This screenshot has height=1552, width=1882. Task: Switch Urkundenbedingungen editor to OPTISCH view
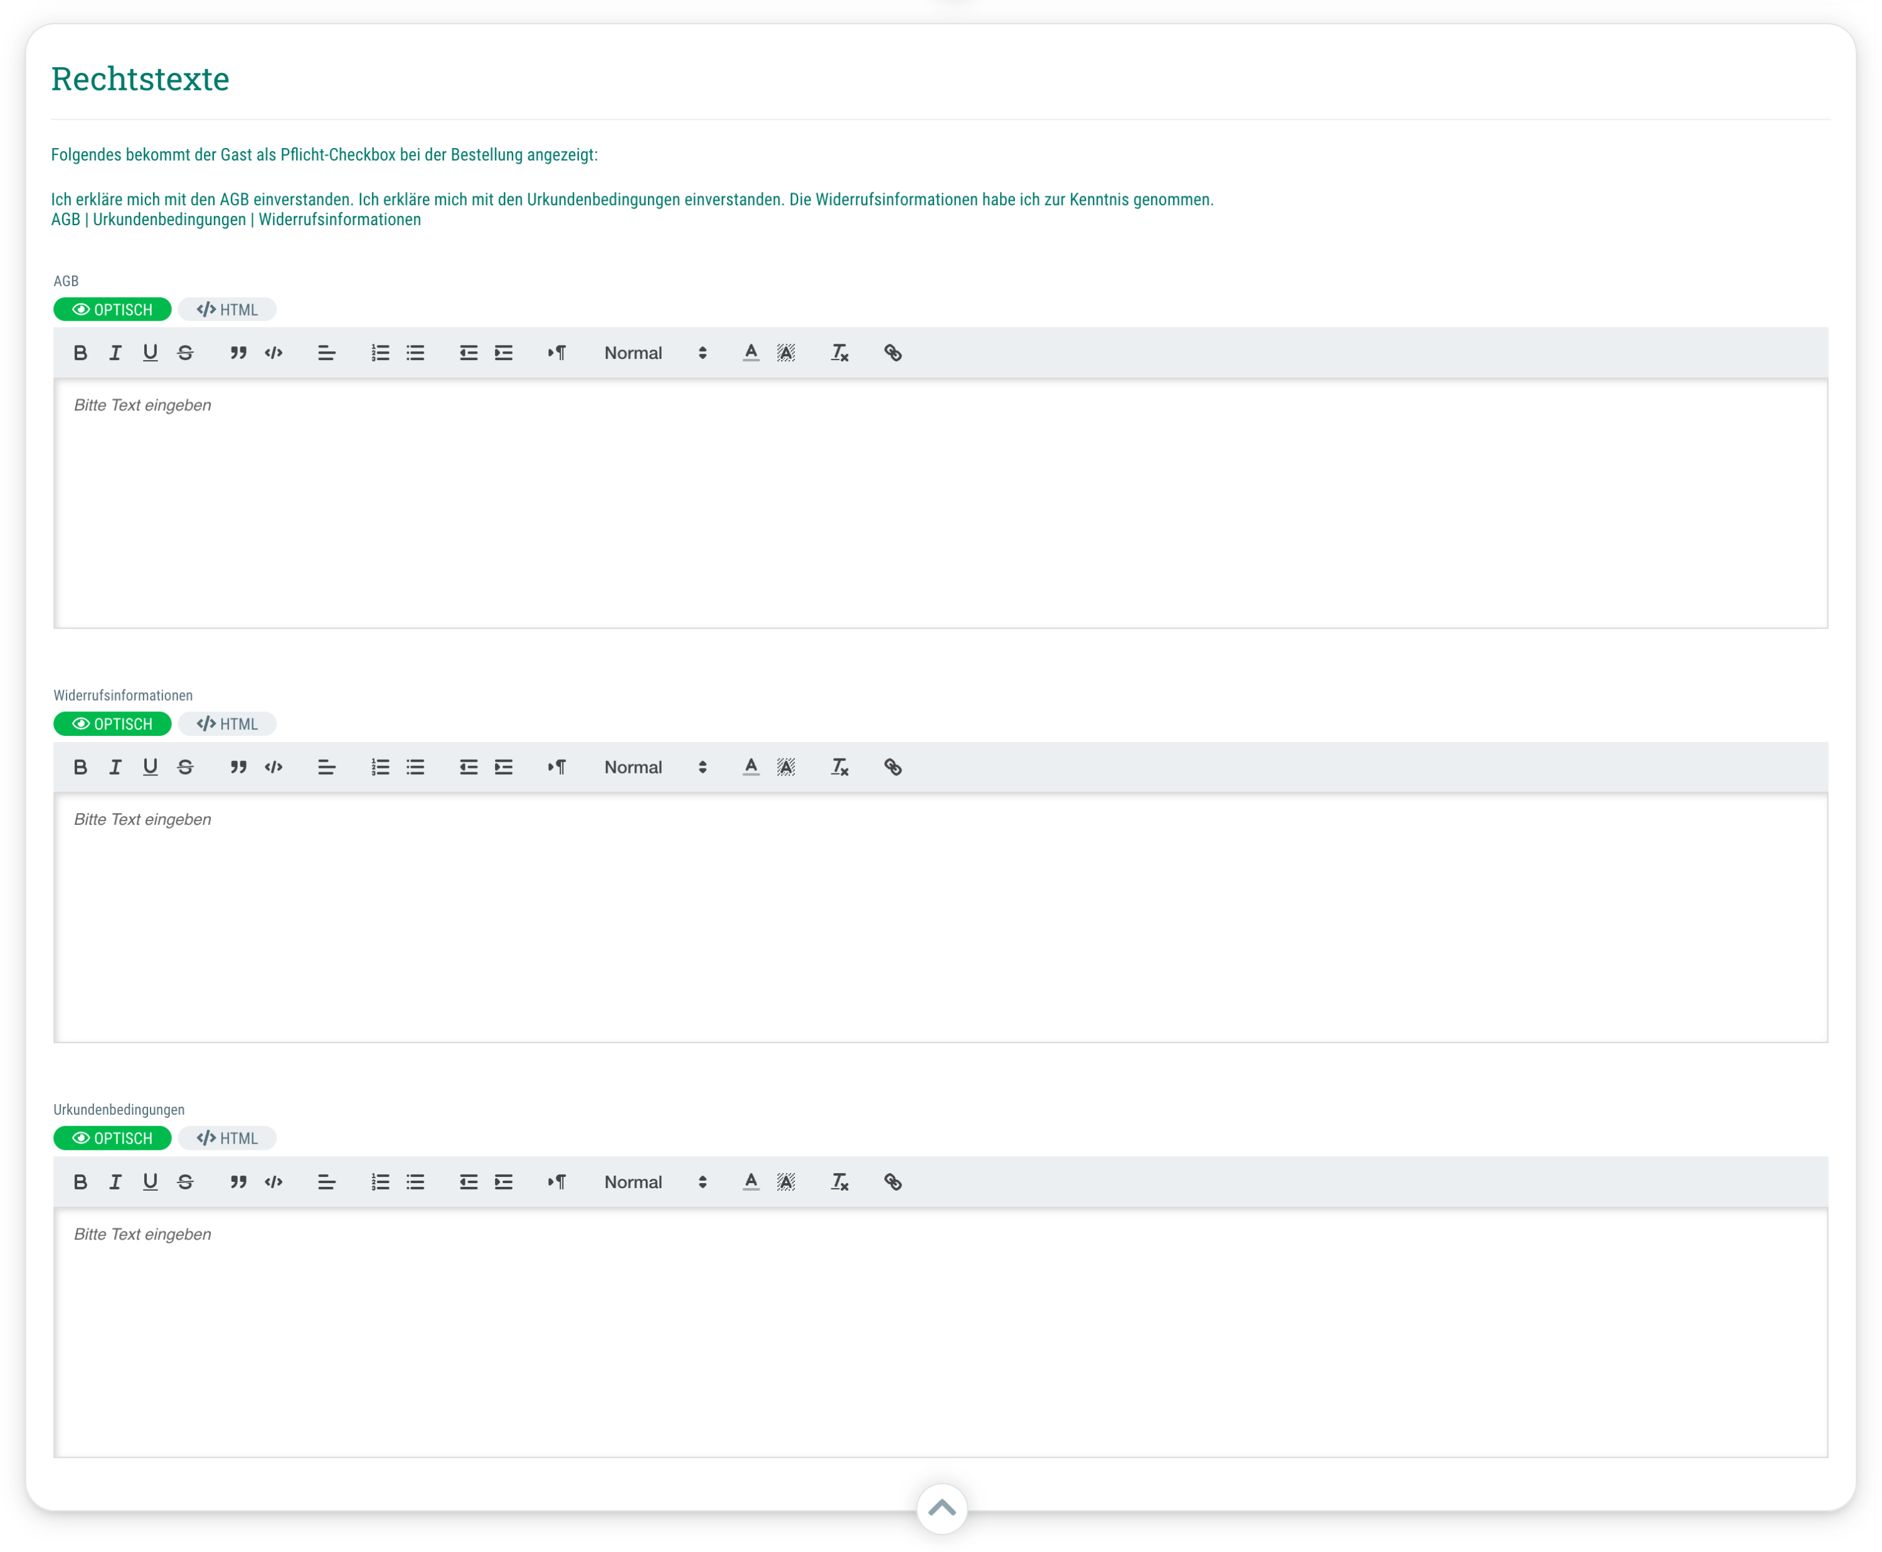pyautogui.click(x=113, y=1138)
